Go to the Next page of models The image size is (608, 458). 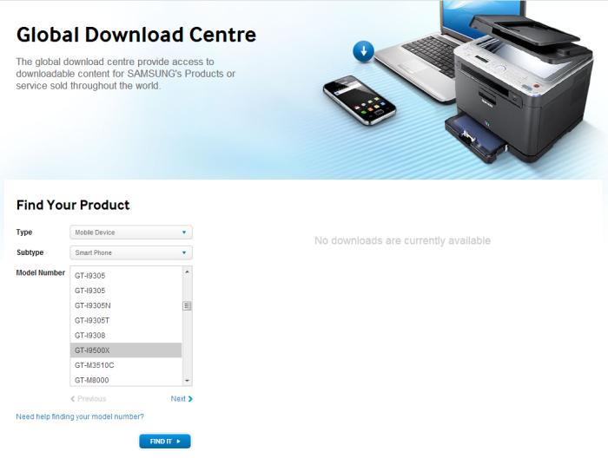179,399
